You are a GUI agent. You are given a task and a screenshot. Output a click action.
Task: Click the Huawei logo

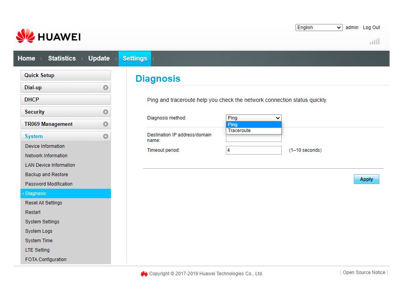click(48, 37)
